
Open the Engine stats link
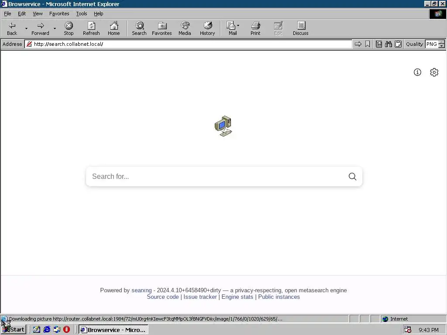(x=237, y=297)
